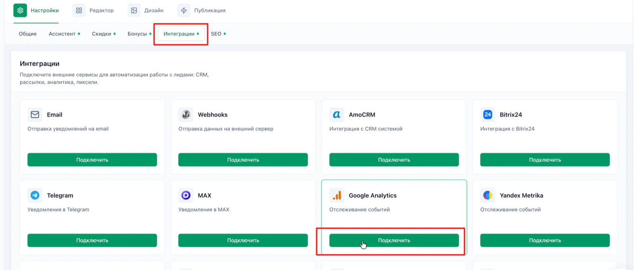The height and width of the screenshot is (270, 634).
Task: Switch to the Дизайн tab
Action: pos(146,10)
